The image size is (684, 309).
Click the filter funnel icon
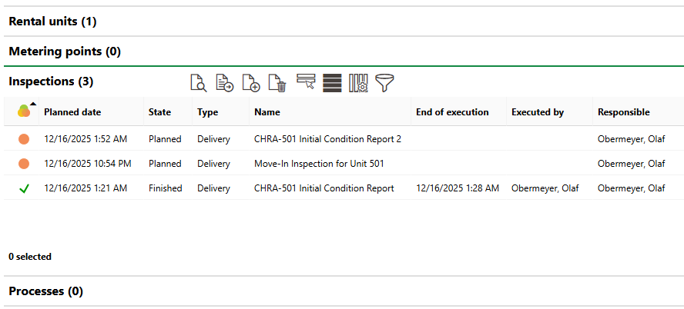[x=384, y=82]
